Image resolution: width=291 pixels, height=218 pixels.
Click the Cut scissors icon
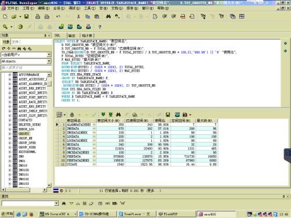(x=79, y=16)
